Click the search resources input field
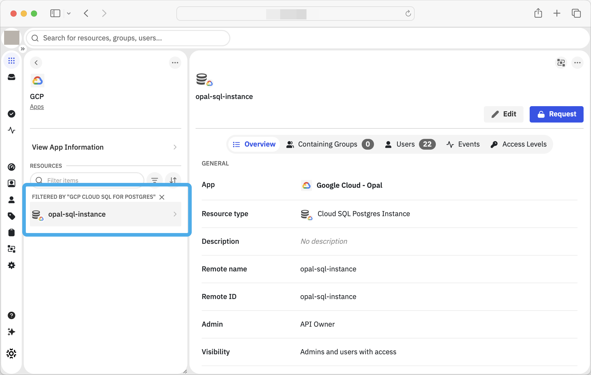591x375 pixels. (128, 38)
